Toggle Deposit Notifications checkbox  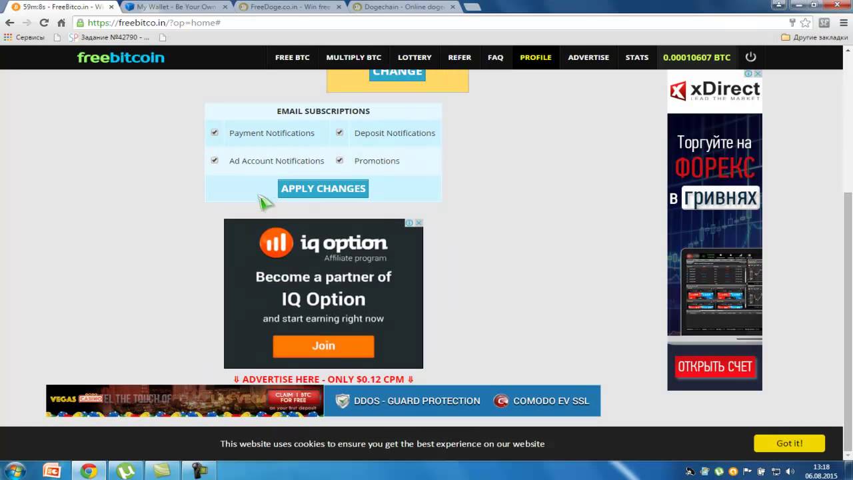[339, 133]
